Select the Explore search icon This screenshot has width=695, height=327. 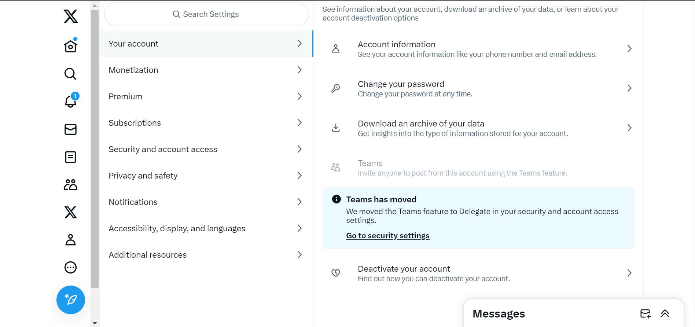pyautogui.click(x=70, y=74)
